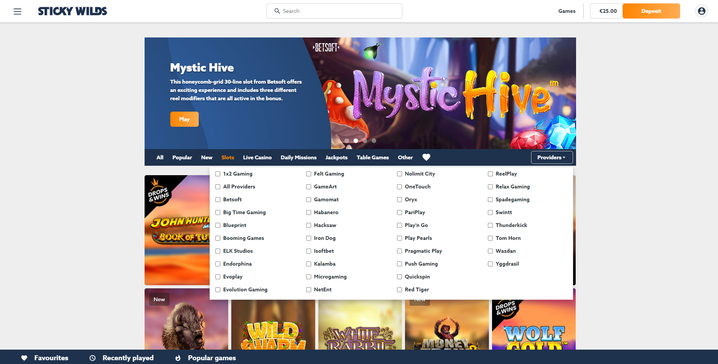718x364 pixels.
Task: Open the John Hunter Book of Tut thumbnail
Action: tap(177, 230)
